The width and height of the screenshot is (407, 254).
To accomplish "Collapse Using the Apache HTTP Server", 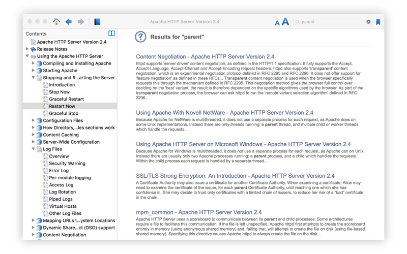I will click(x=27, y=56).
